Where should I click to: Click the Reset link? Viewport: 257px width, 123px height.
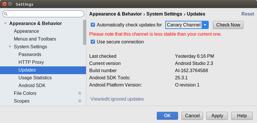click(248, 14)
